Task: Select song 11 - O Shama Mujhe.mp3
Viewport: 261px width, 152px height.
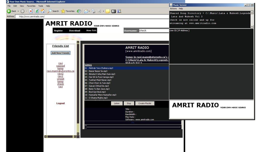Action: coord(126,98)
